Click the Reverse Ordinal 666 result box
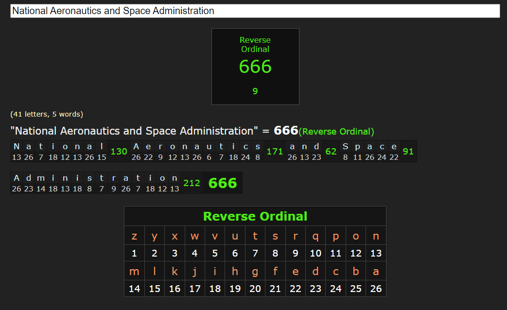The width and height of the screenshot is (507, 310). pos(255,67)
